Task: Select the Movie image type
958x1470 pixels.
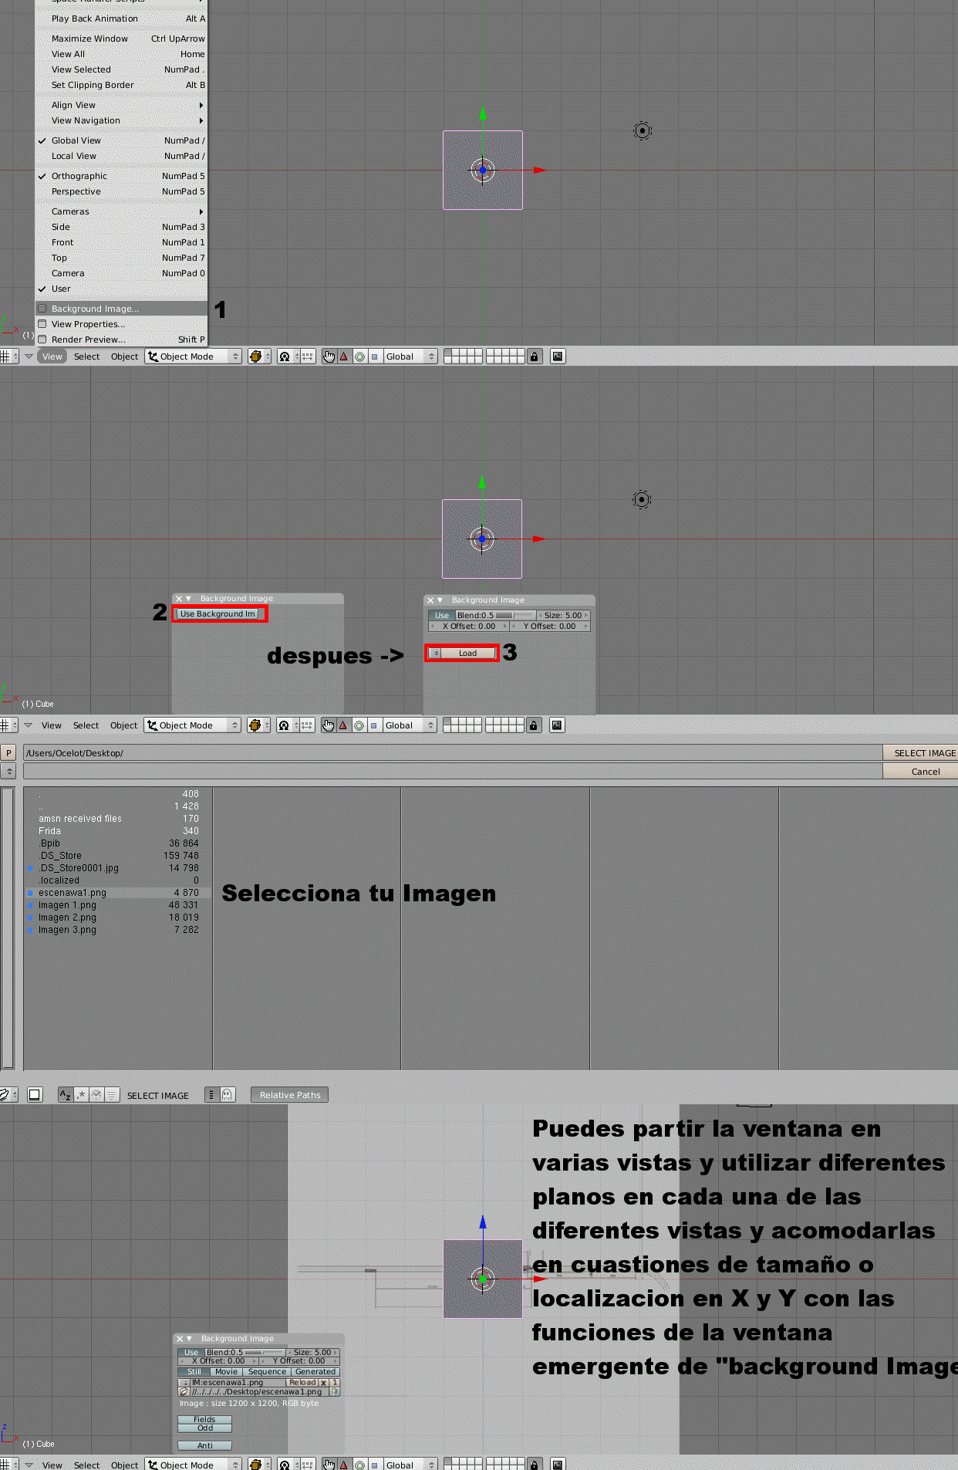Action: [227, 1372]
